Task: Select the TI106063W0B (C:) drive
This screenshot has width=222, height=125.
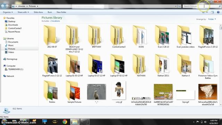Action: 14,69
